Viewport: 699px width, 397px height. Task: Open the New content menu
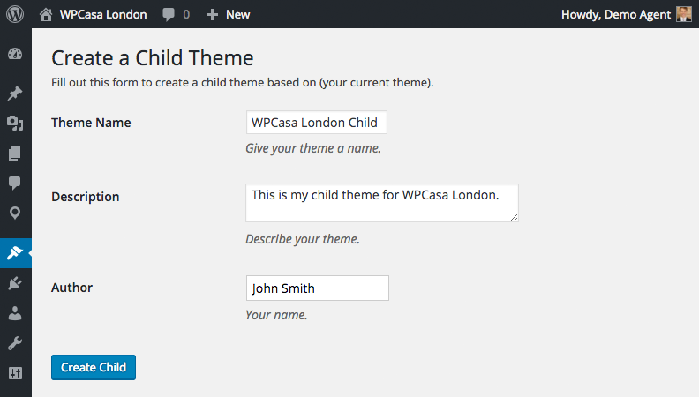228,14
